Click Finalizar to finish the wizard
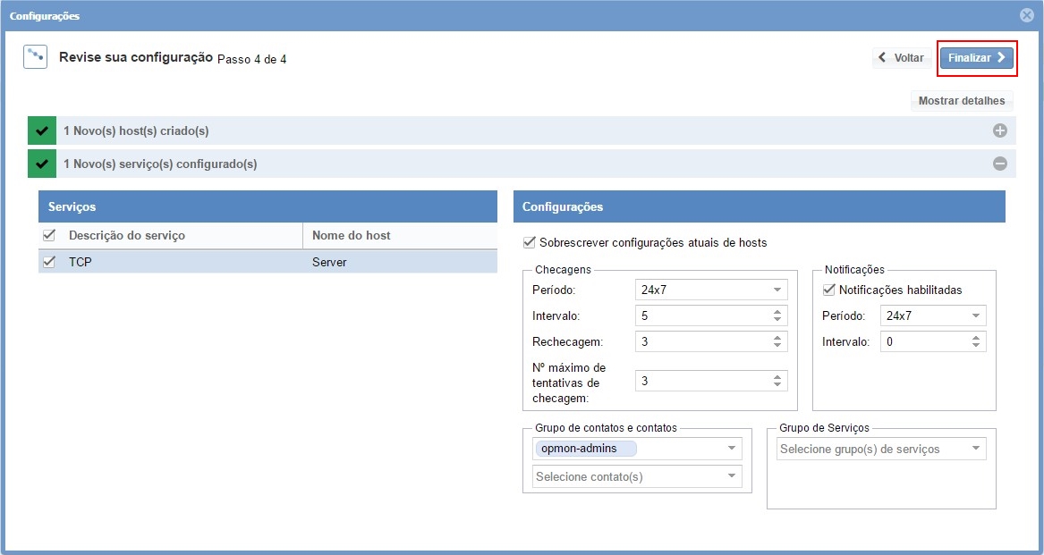 point(976,57)
